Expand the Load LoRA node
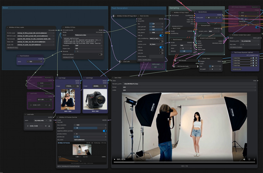 [122, 62]
